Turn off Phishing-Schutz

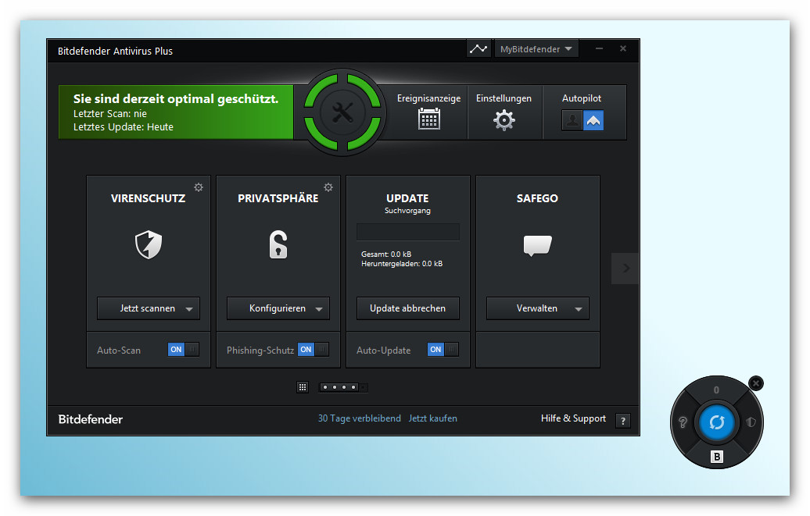(312, 350)
